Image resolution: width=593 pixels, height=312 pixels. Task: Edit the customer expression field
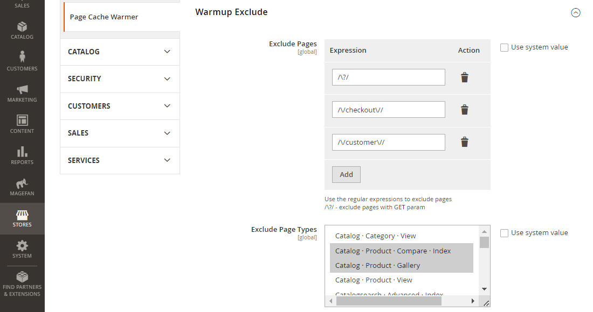point(388,142)
